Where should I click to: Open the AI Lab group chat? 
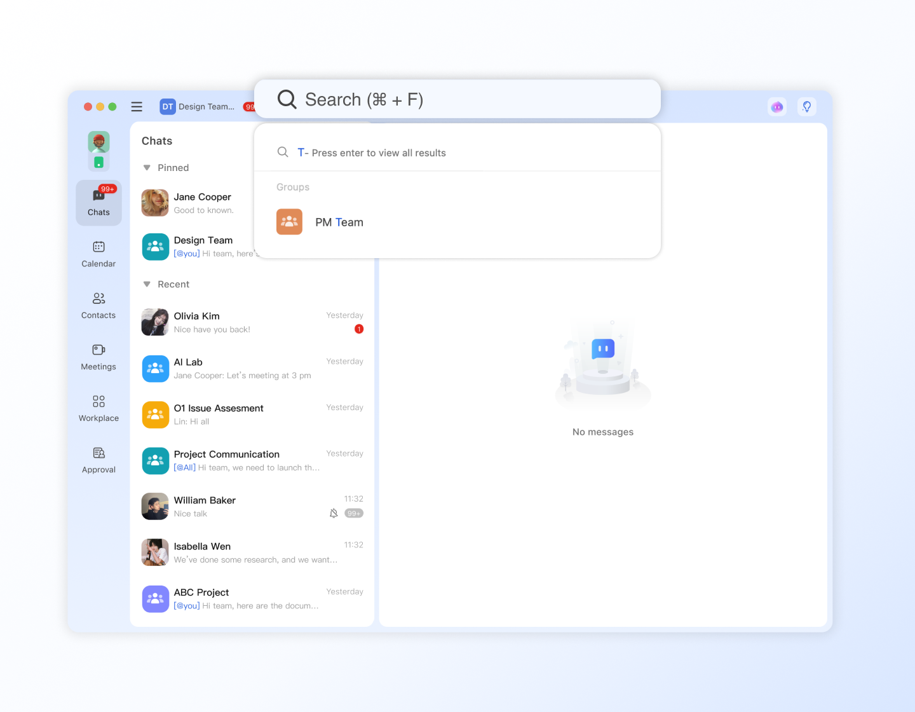coord(252,369)
